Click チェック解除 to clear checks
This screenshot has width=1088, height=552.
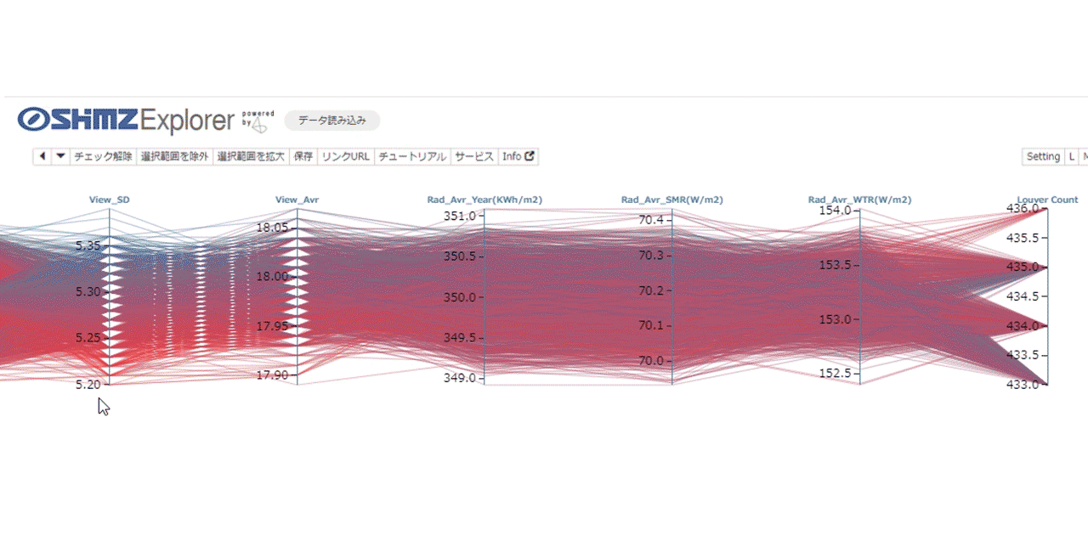(103, 156)
